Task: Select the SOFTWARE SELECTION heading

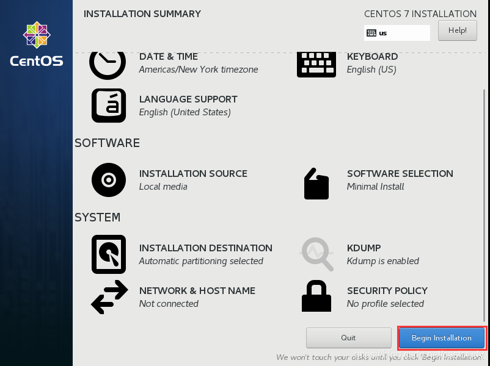Action: (x=400, y=173)
